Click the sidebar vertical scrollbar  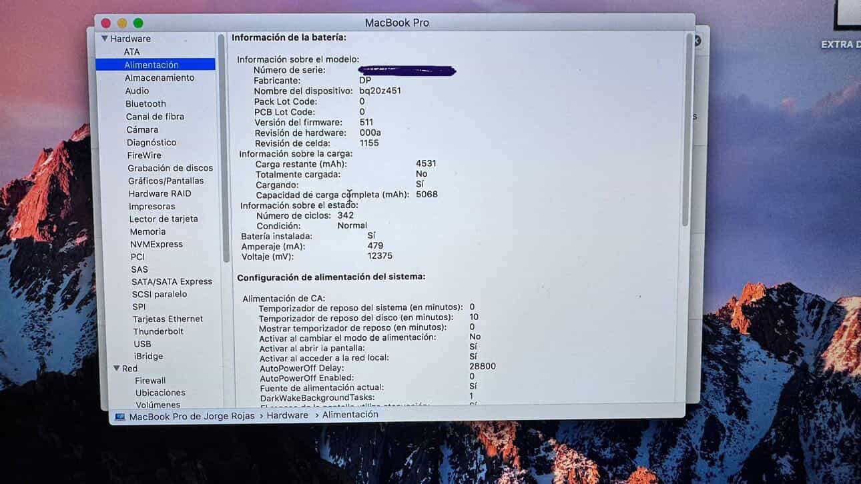[x=223, y=147]
